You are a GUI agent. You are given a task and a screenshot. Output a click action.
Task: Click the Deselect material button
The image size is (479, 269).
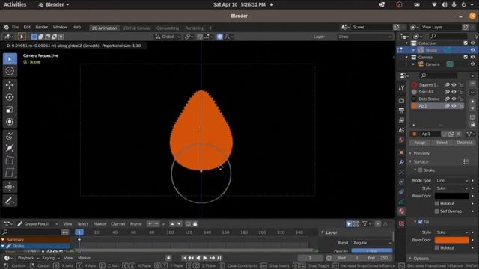(464, 143)
